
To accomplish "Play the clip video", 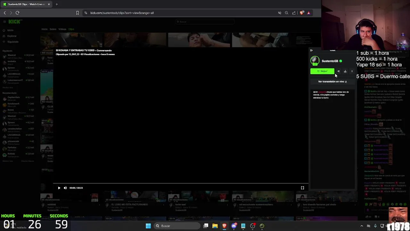I will click(59, 188).
